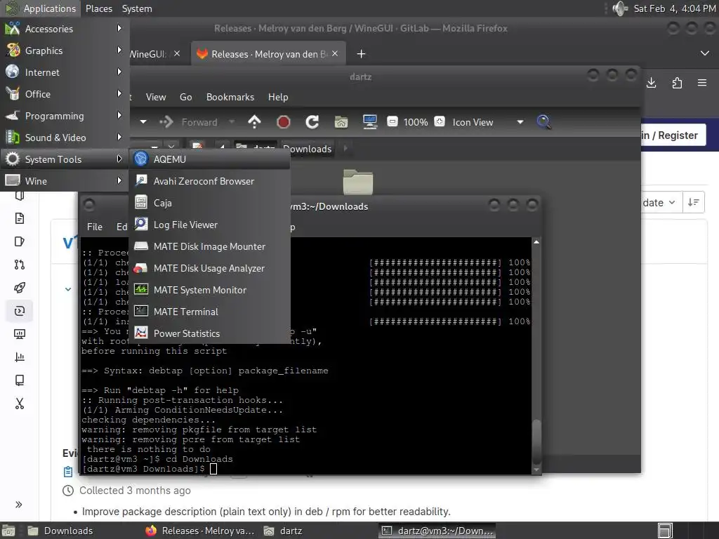
Task: Open Firefox downloads panel
Action: (651, 83)
